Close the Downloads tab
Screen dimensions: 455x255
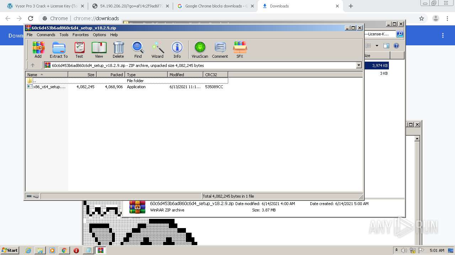337,6
